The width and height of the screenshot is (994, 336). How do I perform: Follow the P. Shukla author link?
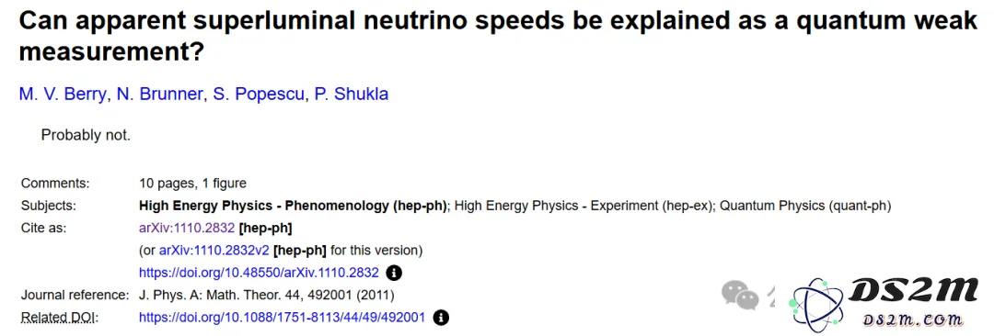352,95
